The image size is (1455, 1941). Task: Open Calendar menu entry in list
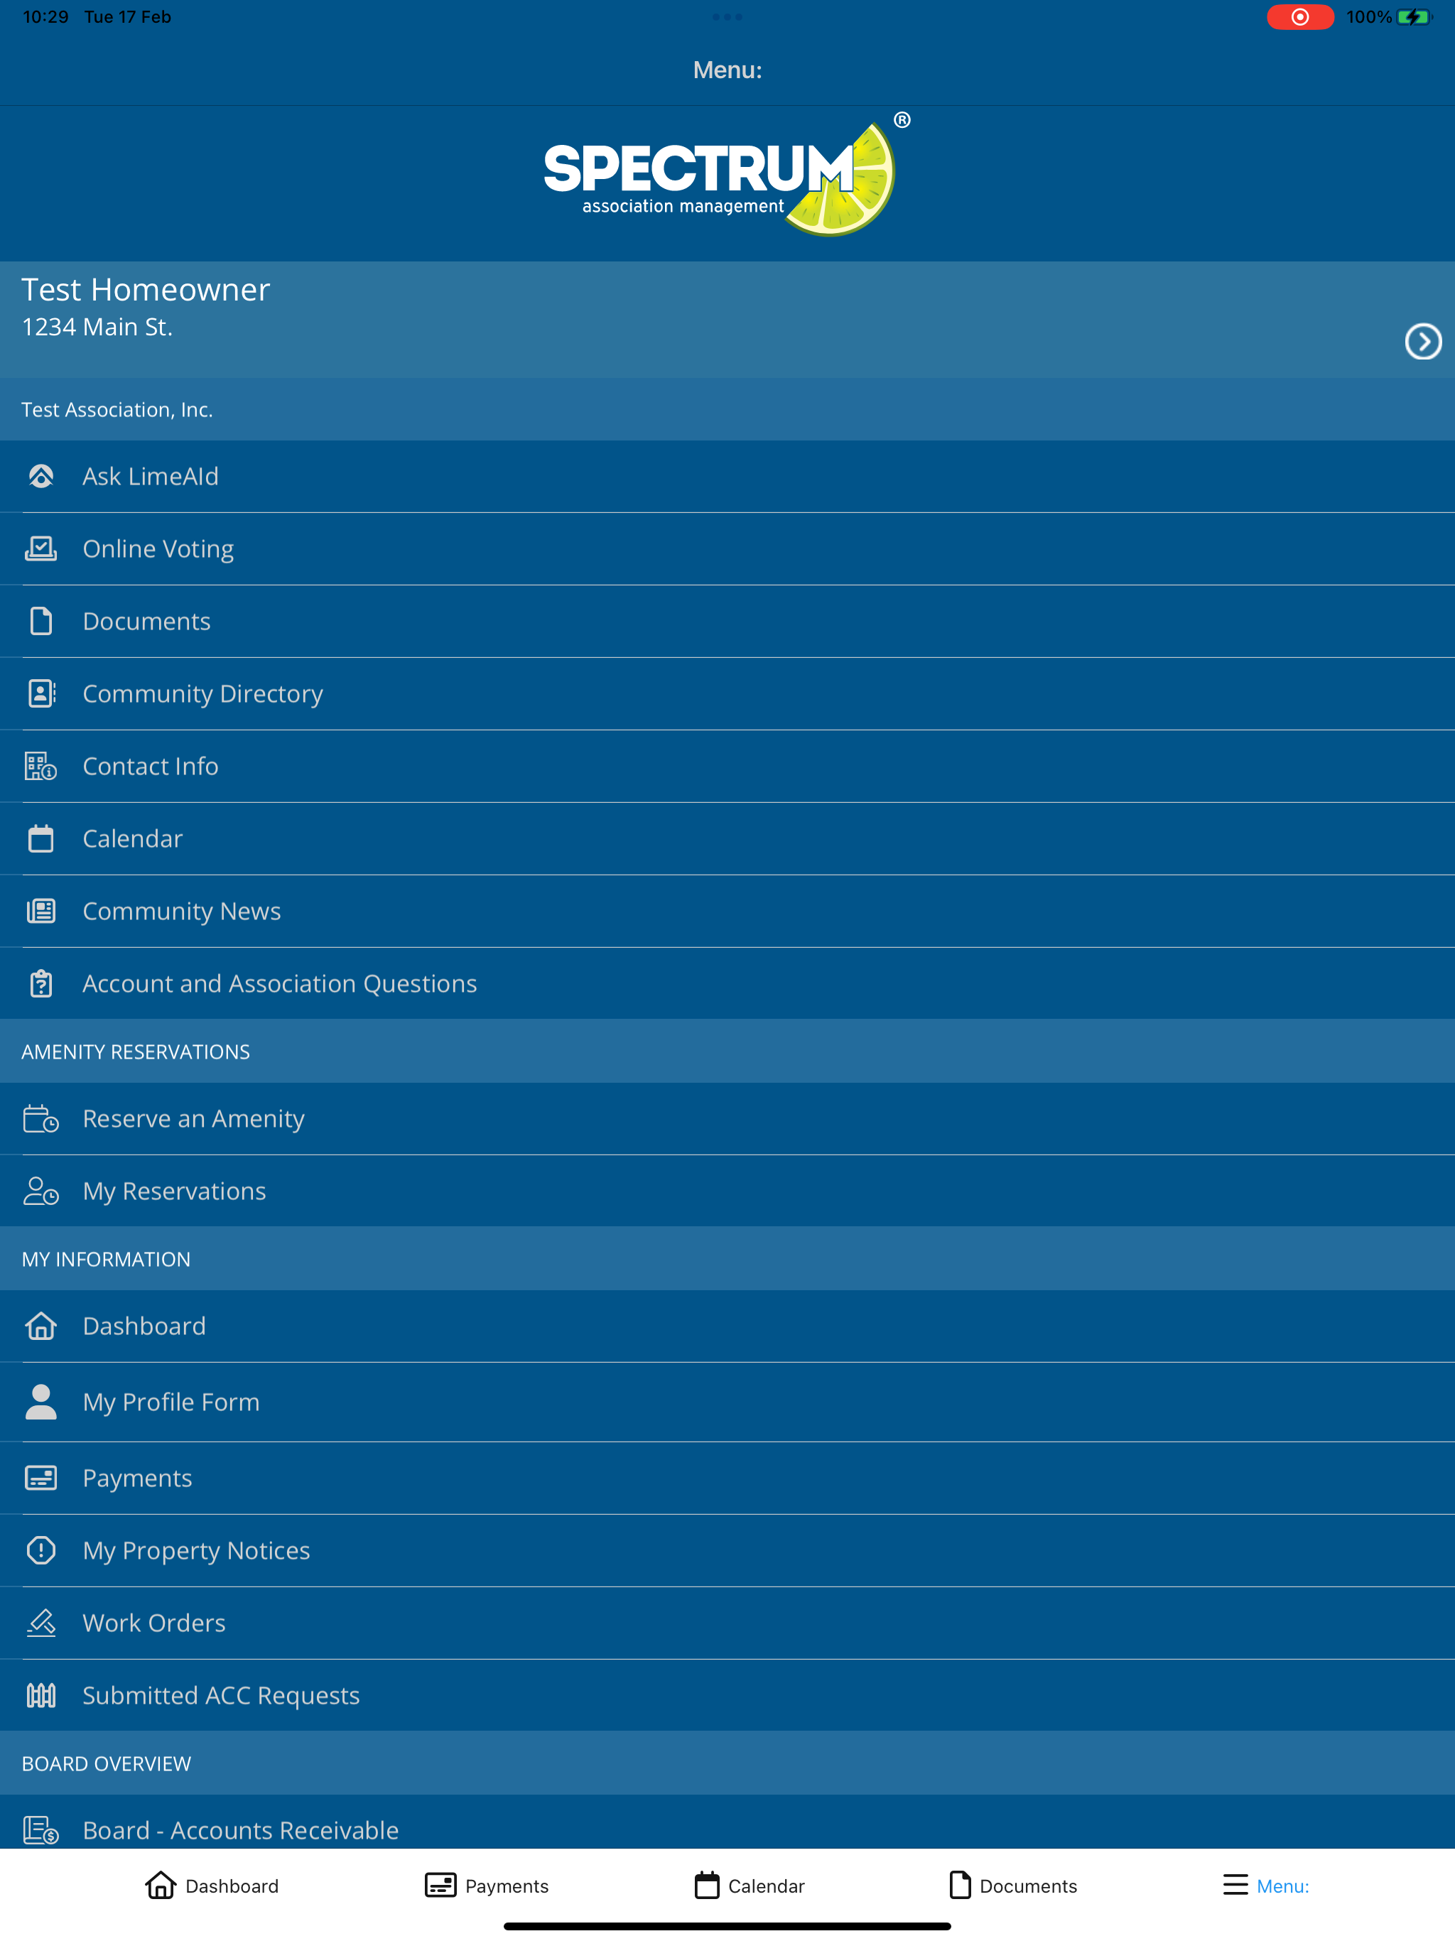tap(727, 839)
